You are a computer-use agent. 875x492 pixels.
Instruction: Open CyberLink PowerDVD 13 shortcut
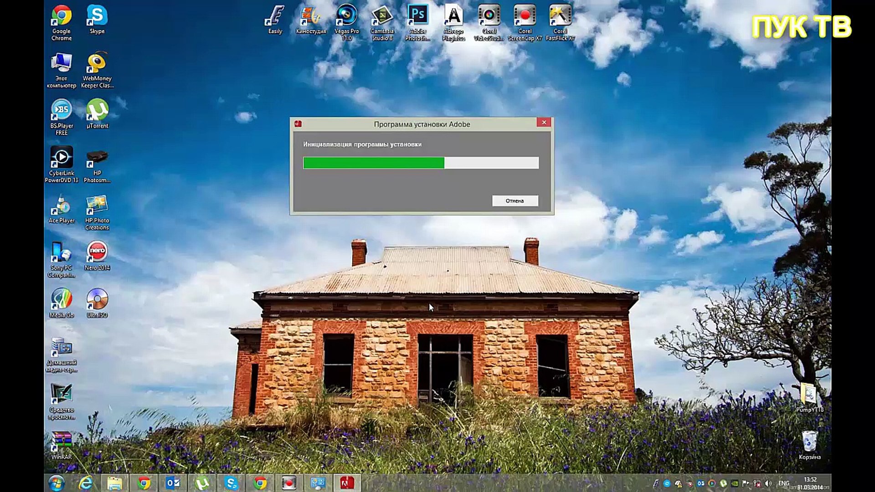point(62,164)
